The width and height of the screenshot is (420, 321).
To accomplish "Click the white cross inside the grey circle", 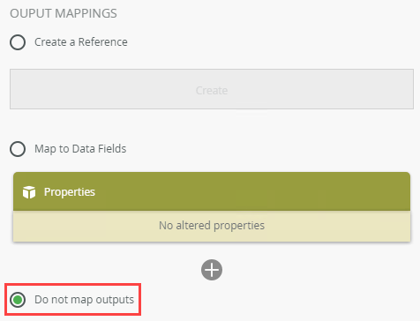I will coord(212,270).
